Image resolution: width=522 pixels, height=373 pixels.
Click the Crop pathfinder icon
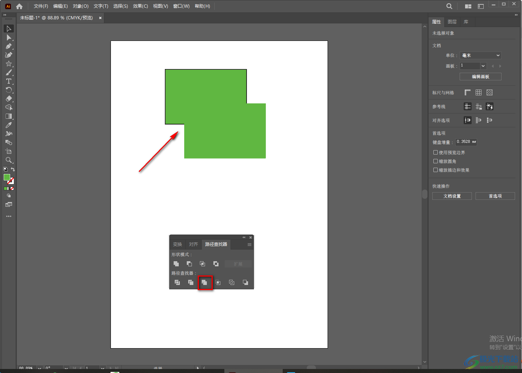(218, 282)
